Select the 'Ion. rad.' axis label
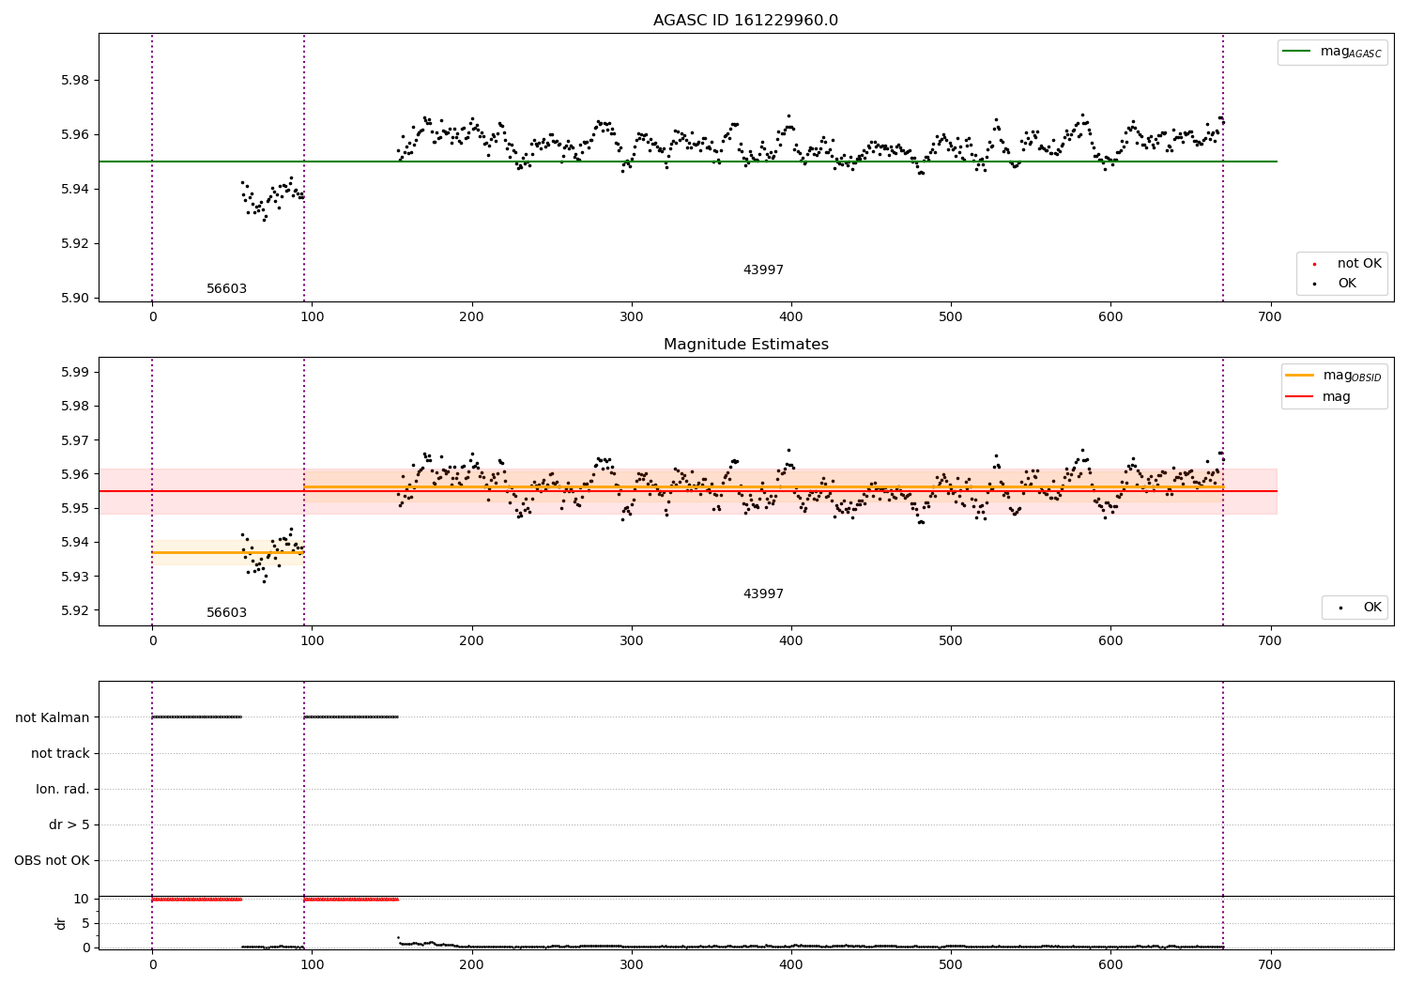Screen dimensions: 1408x986 tap(63, 790)
